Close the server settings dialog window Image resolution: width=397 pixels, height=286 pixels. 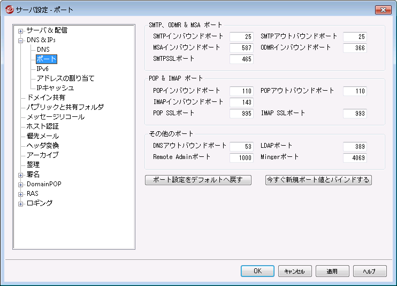point(383,10)
